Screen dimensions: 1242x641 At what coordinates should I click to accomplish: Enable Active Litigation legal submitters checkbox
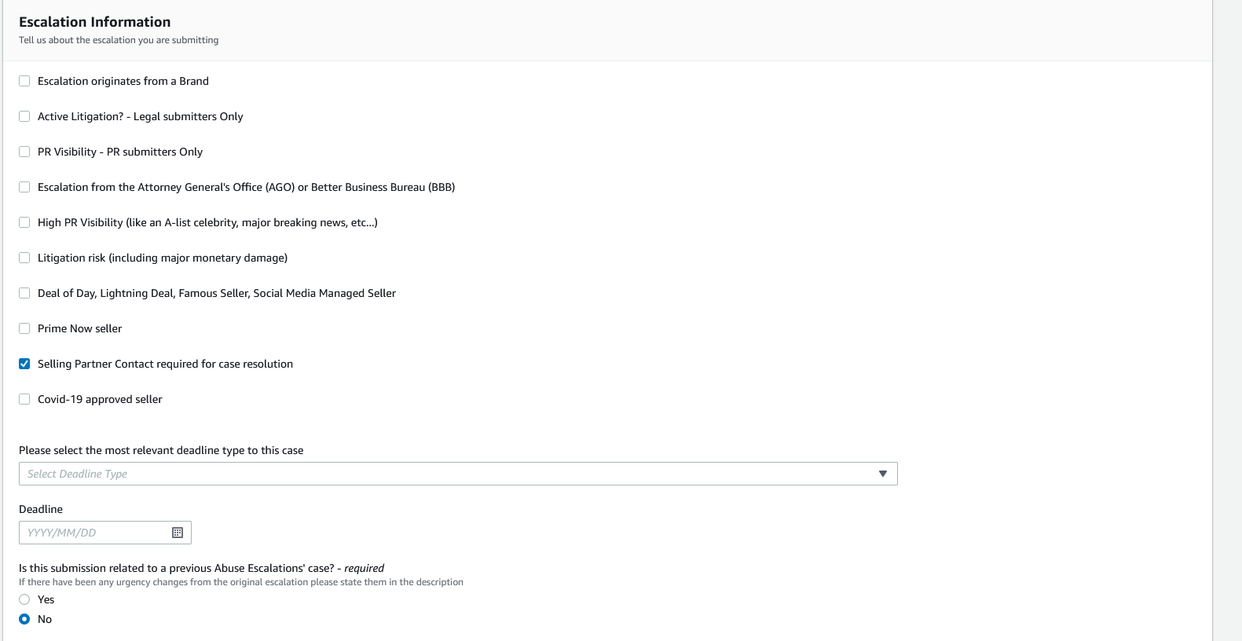click(24, 116)
